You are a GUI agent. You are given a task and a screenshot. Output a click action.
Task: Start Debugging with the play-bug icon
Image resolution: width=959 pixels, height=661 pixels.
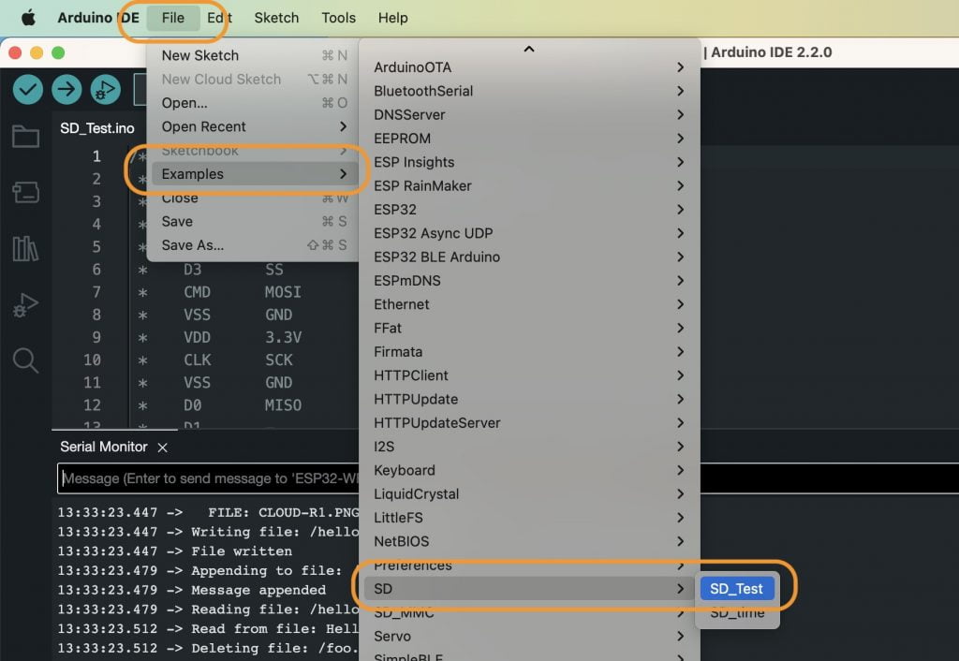coord(106,89)
